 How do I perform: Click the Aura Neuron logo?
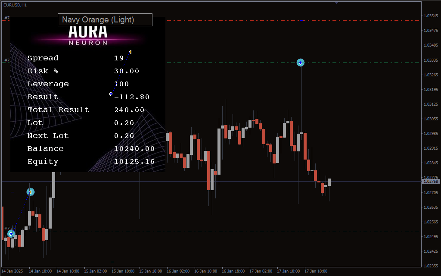pos(88,34)
